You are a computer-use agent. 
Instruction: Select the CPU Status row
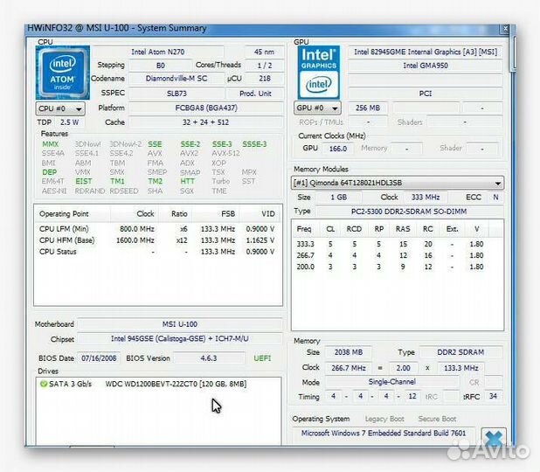[157, 252]
